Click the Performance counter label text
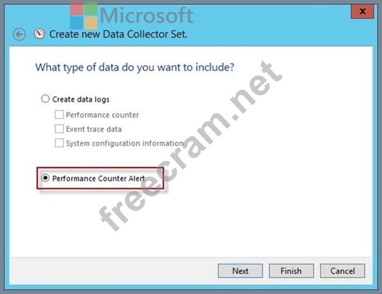Viewport: 382px width, 294px height. 103,115
